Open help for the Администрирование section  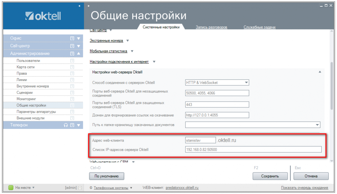(72, 54)
